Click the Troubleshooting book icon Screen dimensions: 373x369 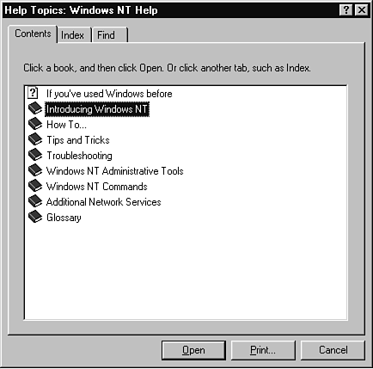35,155
